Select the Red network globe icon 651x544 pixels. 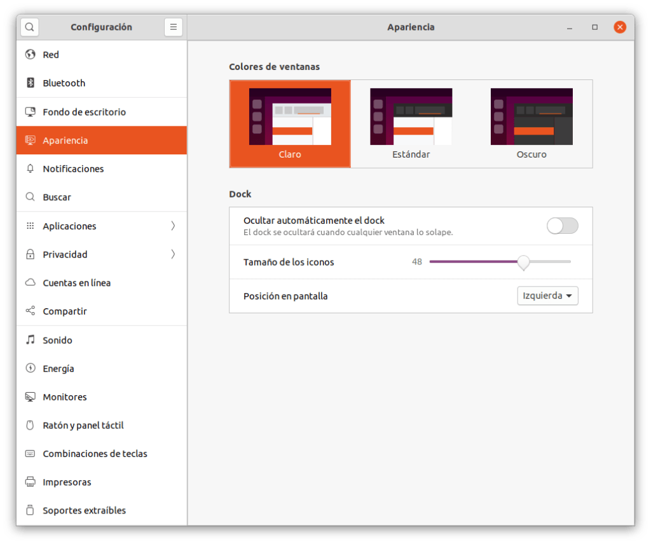coord(30,55)
